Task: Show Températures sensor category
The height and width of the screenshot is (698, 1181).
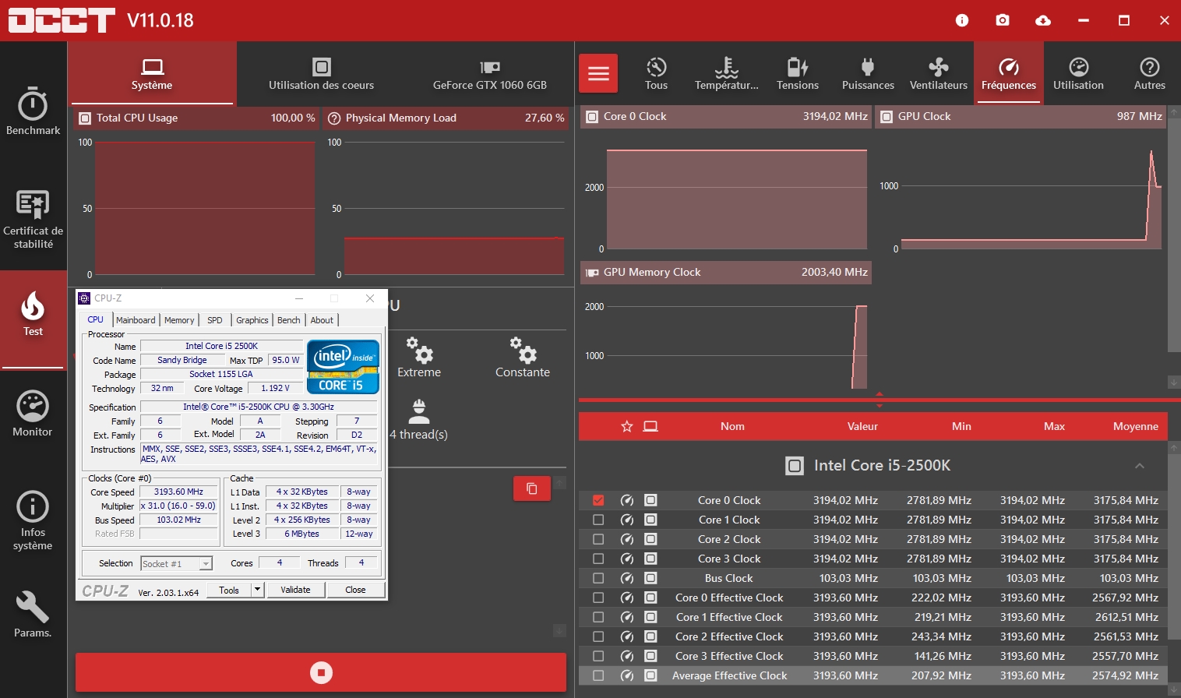Action: [726, 74]
